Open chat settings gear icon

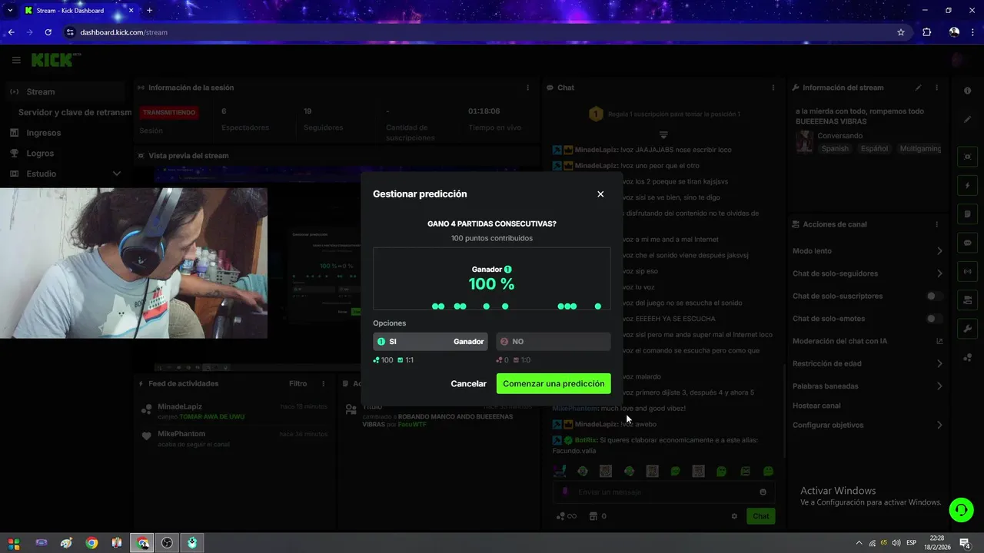pyautogui.click(x=734, y=516)
